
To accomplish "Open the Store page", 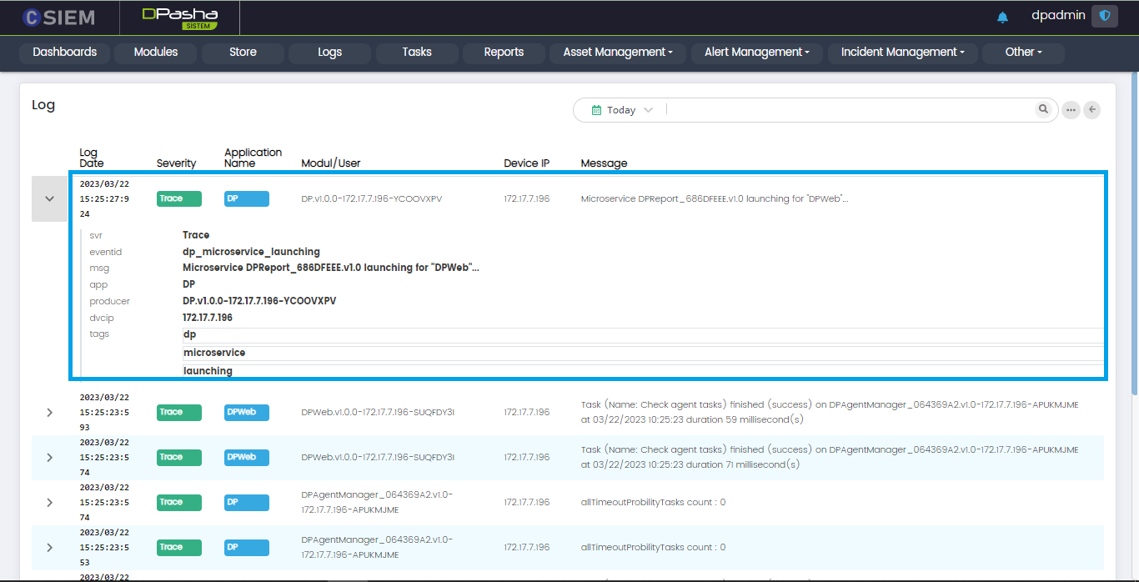I will click(243, 52).
